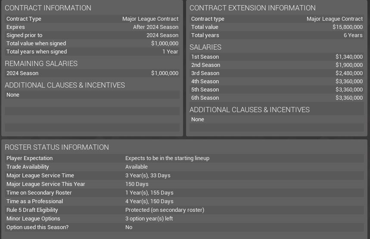Click the Contract Information section header
This screenshot has width=370, height=239.
48,8
